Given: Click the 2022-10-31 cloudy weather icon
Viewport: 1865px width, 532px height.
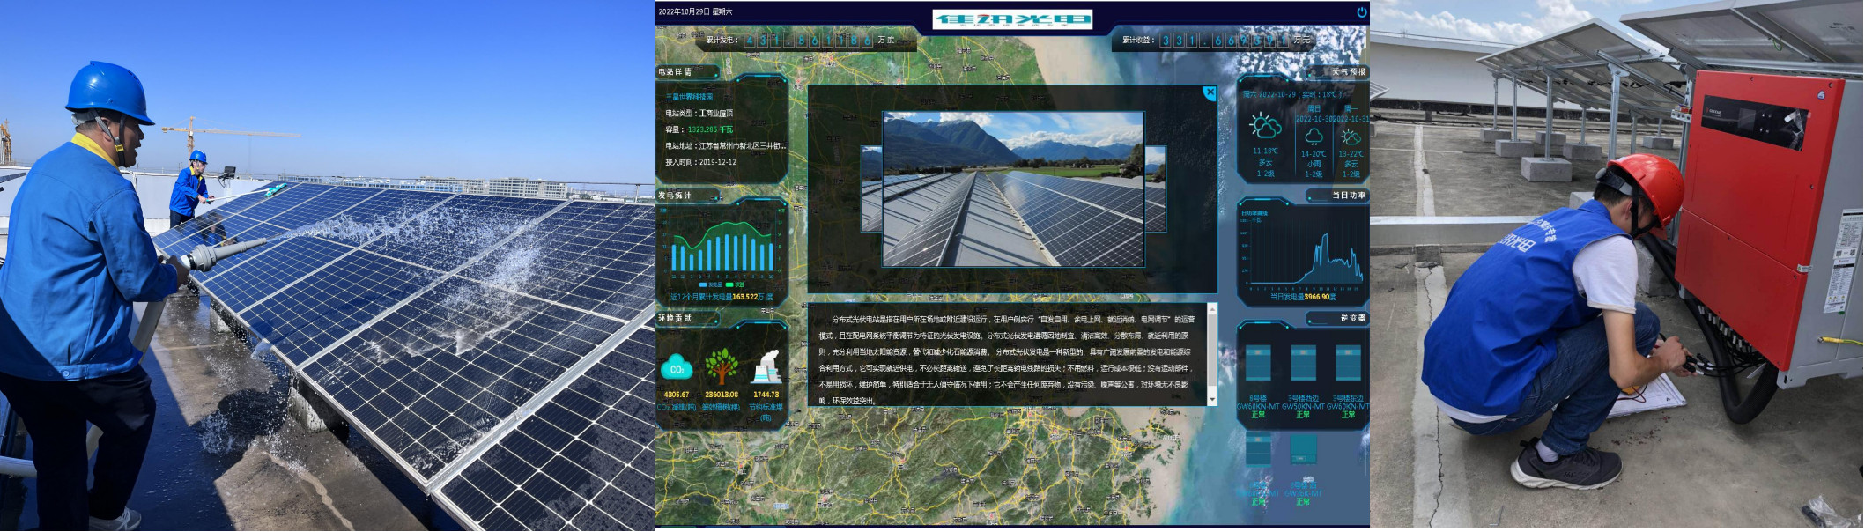Looking at the screenshot, I should click(1351, 137).
